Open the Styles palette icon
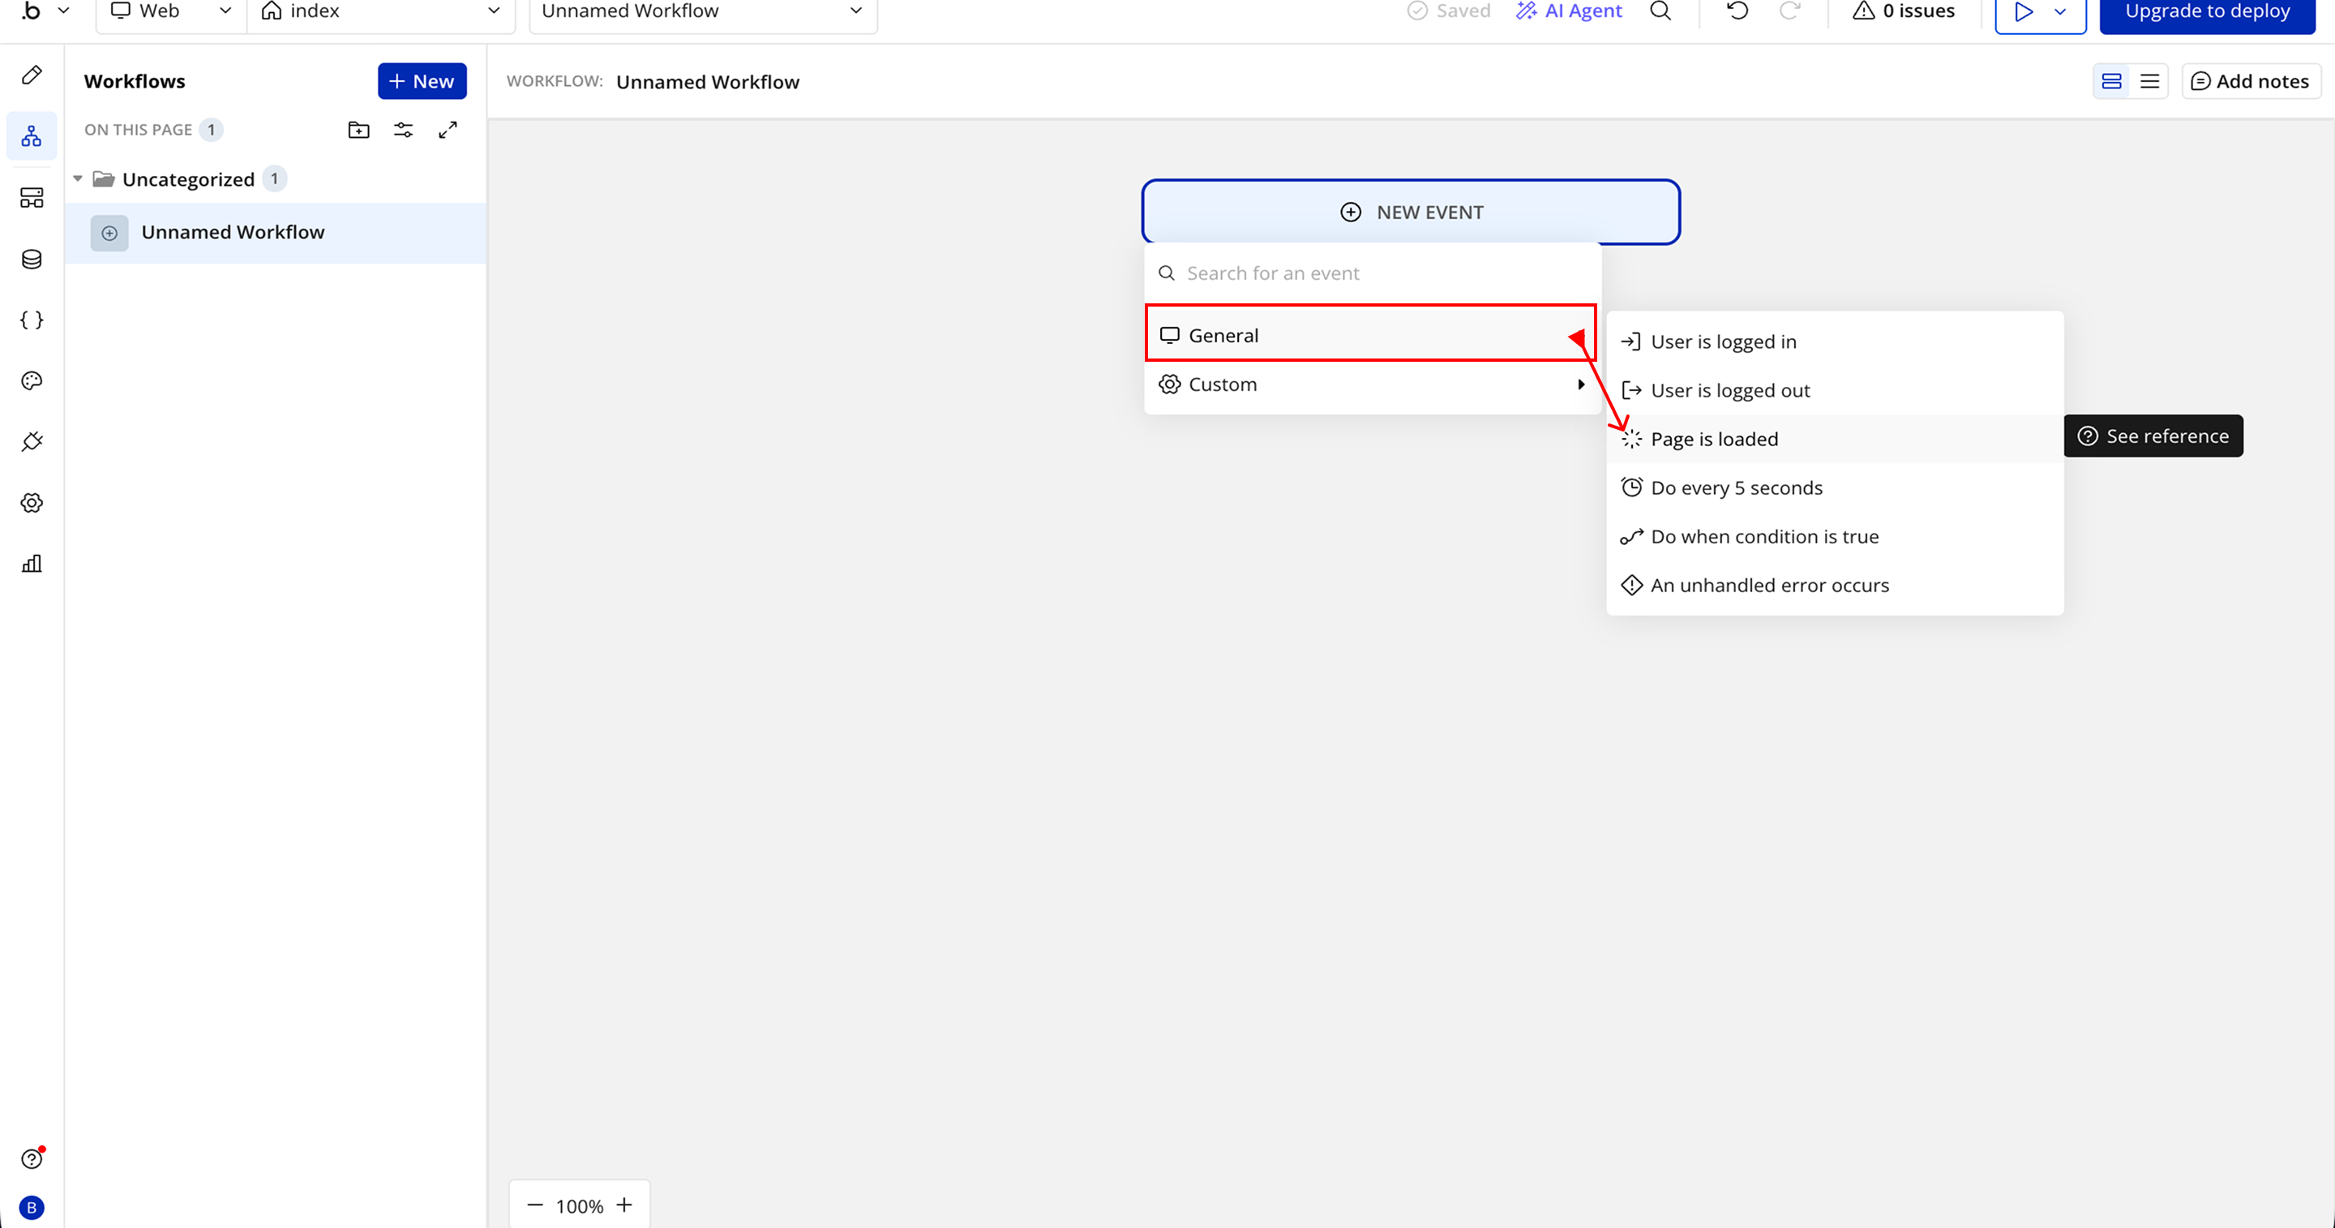Image resolution: width=2335 pixels, height=1228 pixels. 32,381
